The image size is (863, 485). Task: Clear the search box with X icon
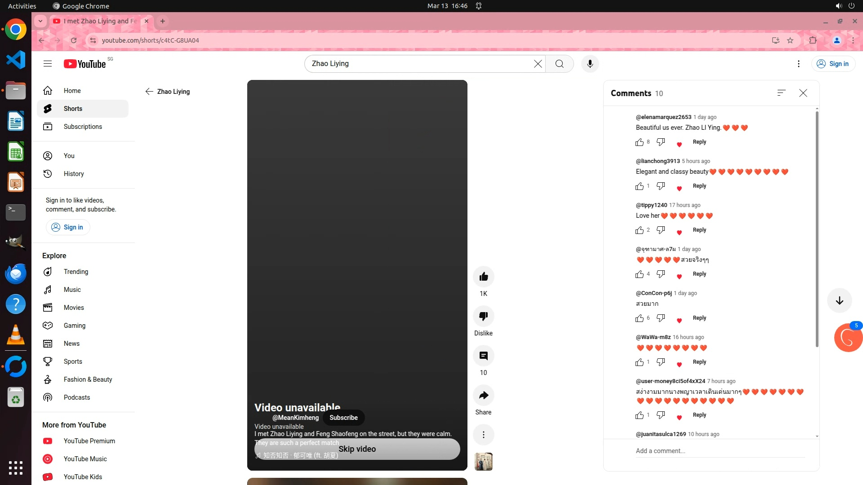[538, 64]
